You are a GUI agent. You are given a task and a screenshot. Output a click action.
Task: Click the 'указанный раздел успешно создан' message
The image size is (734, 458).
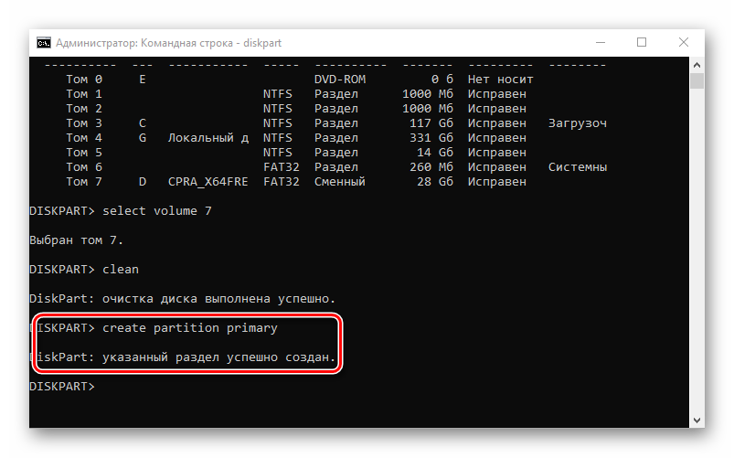(219, 357)
